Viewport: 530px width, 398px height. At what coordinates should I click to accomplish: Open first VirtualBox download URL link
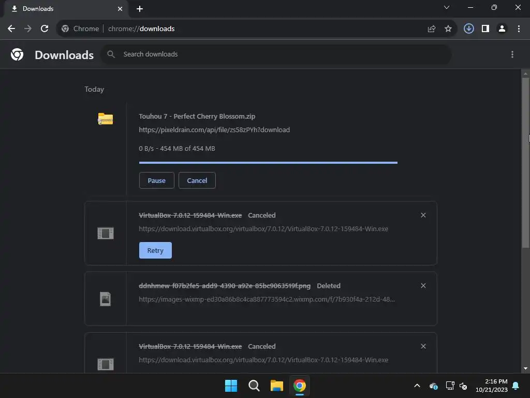(263, 229)
